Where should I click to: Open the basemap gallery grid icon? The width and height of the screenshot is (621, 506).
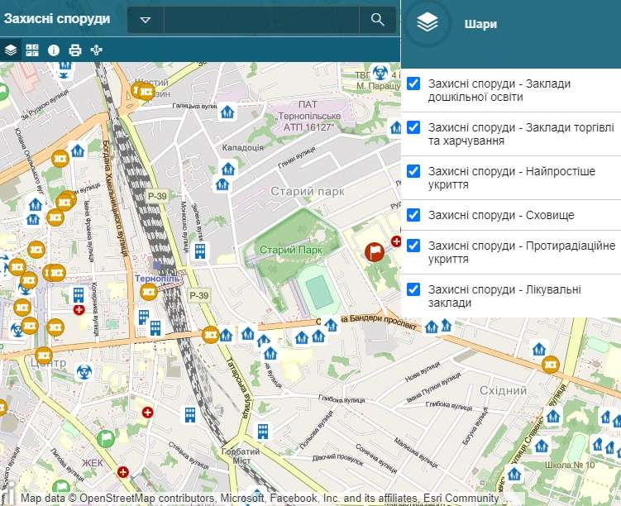click(x=32, y=50)
